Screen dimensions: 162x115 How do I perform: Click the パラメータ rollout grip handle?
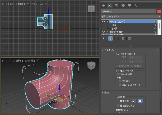click(157, 50)
